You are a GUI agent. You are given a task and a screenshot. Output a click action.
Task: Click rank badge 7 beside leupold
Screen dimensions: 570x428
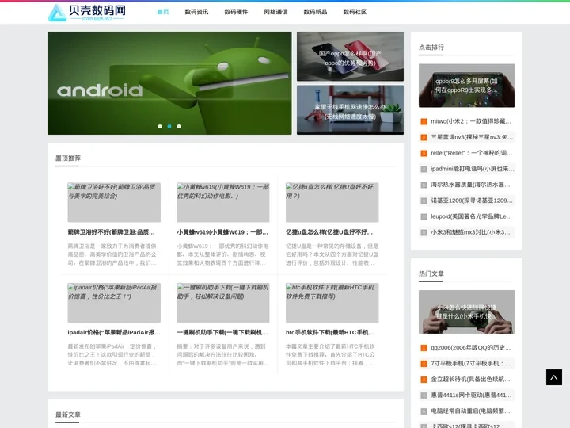[424, 216]
